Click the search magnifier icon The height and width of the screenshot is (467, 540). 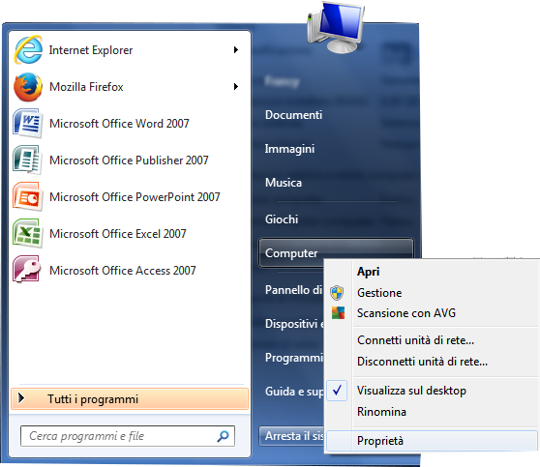point(224,436)
